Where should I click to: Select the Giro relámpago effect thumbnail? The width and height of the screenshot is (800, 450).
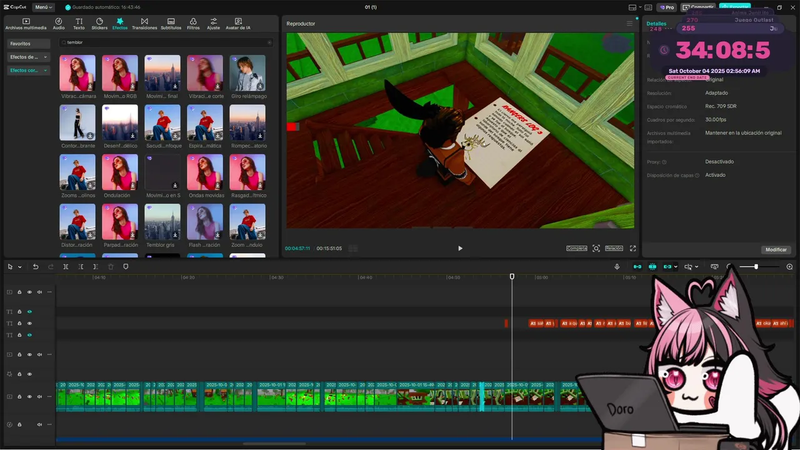247,73
